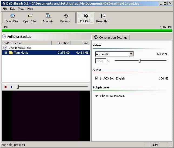Open the View menu

(x=21, y=9)
